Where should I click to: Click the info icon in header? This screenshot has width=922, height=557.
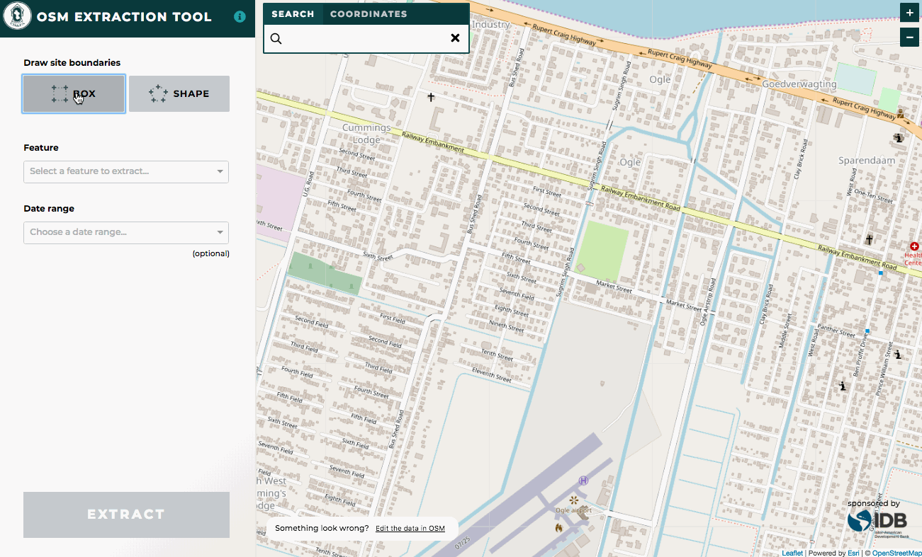[x=240, y=16]
